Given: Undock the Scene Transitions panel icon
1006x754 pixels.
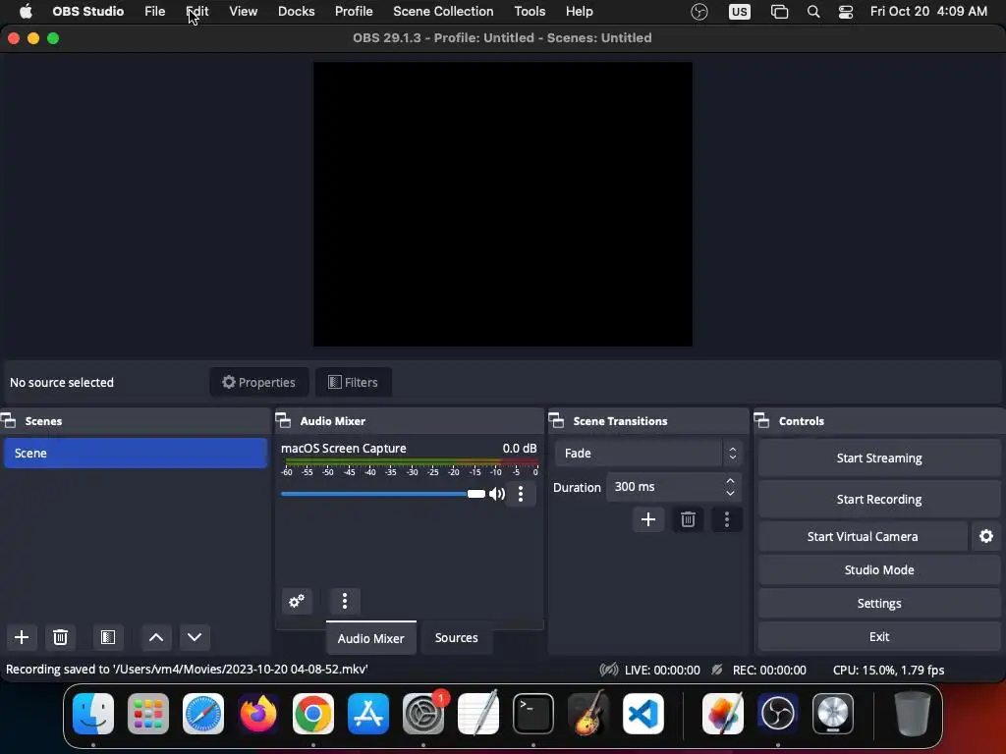Looking at the screenshot, I should pyautogui.click(x=556, y=421).
